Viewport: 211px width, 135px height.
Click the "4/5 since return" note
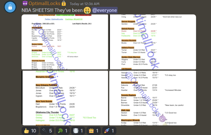[x=73, y=56]
